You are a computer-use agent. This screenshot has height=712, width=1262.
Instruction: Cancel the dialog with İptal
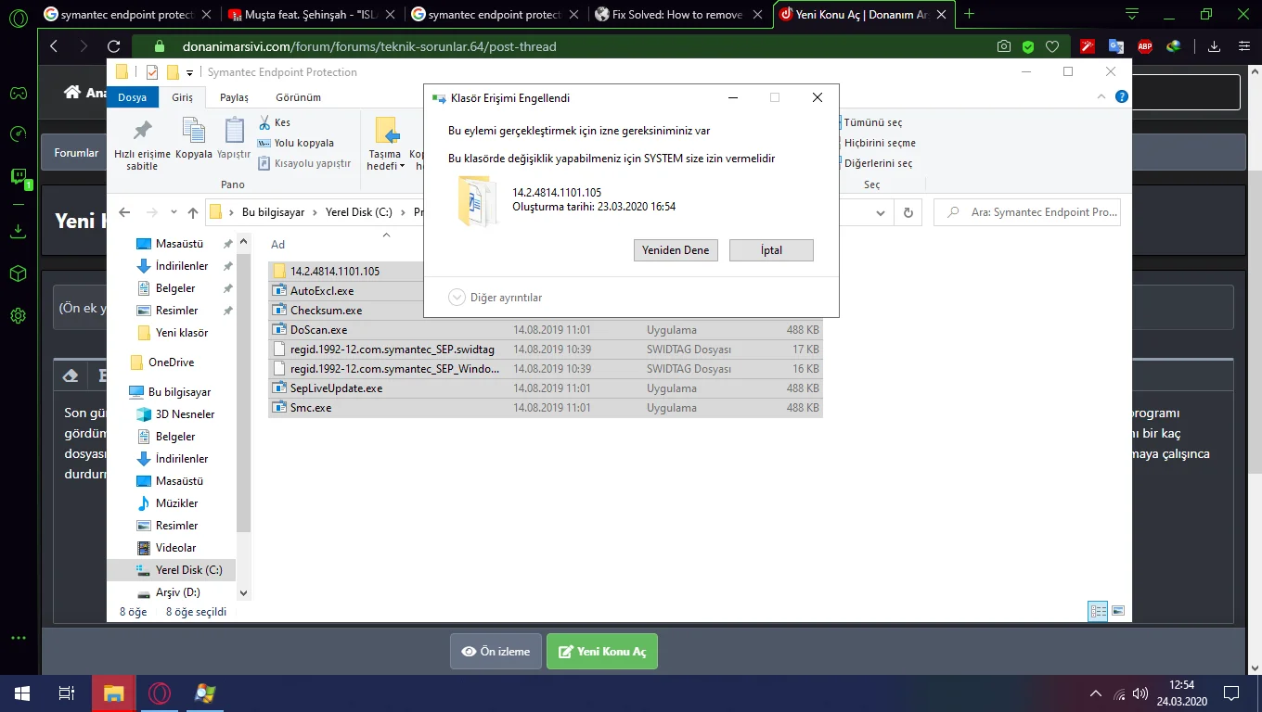pyautogui.click(x=771, y=250)
